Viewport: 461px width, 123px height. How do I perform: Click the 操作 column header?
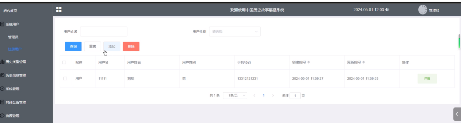coord(405,62)
